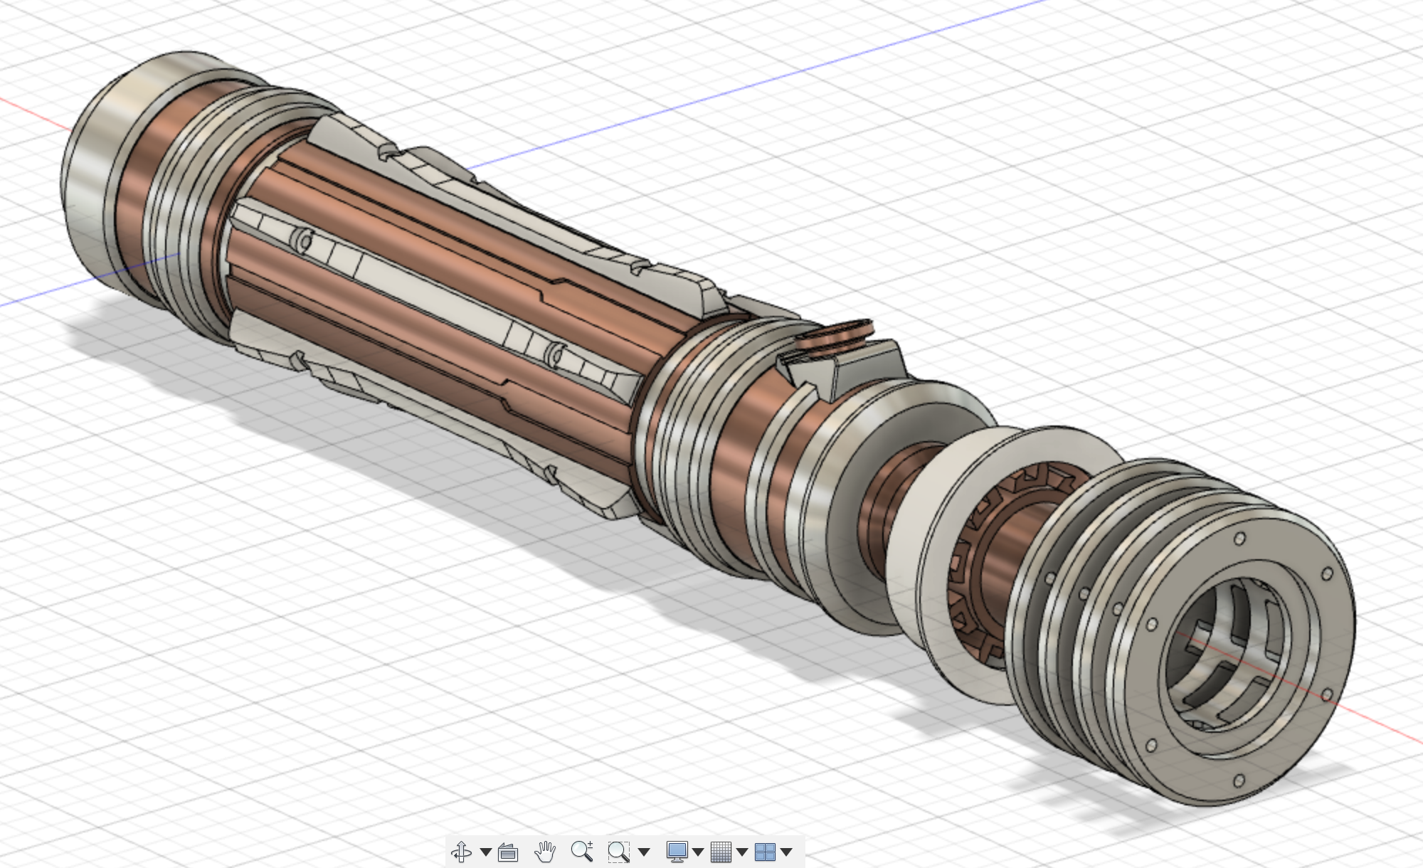
Task: Expand the Viewports dropdown arrow
Action: [x=786, y=852]
